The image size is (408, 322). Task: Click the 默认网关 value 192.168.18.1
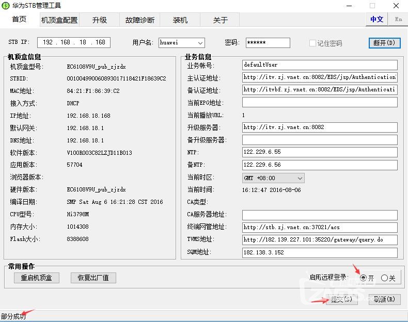pyautogui.click(x=85, y=128)
